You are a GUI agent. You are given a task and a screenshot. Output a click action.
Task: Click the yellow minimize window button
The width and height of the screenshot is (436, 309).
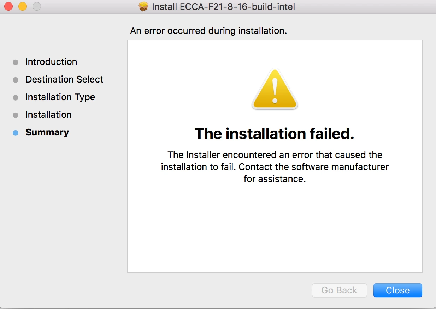coord(23,6)
